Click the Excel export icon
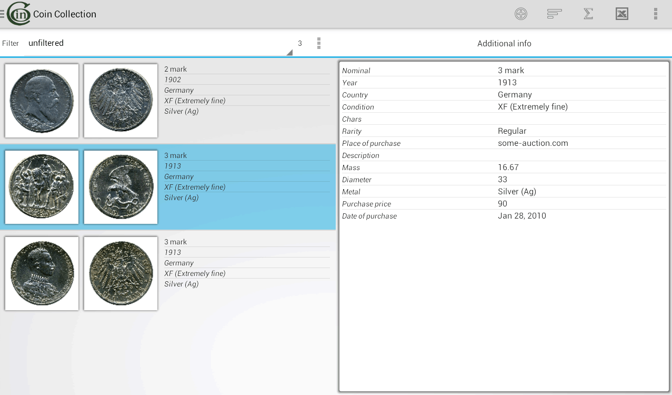 (621, 14)
